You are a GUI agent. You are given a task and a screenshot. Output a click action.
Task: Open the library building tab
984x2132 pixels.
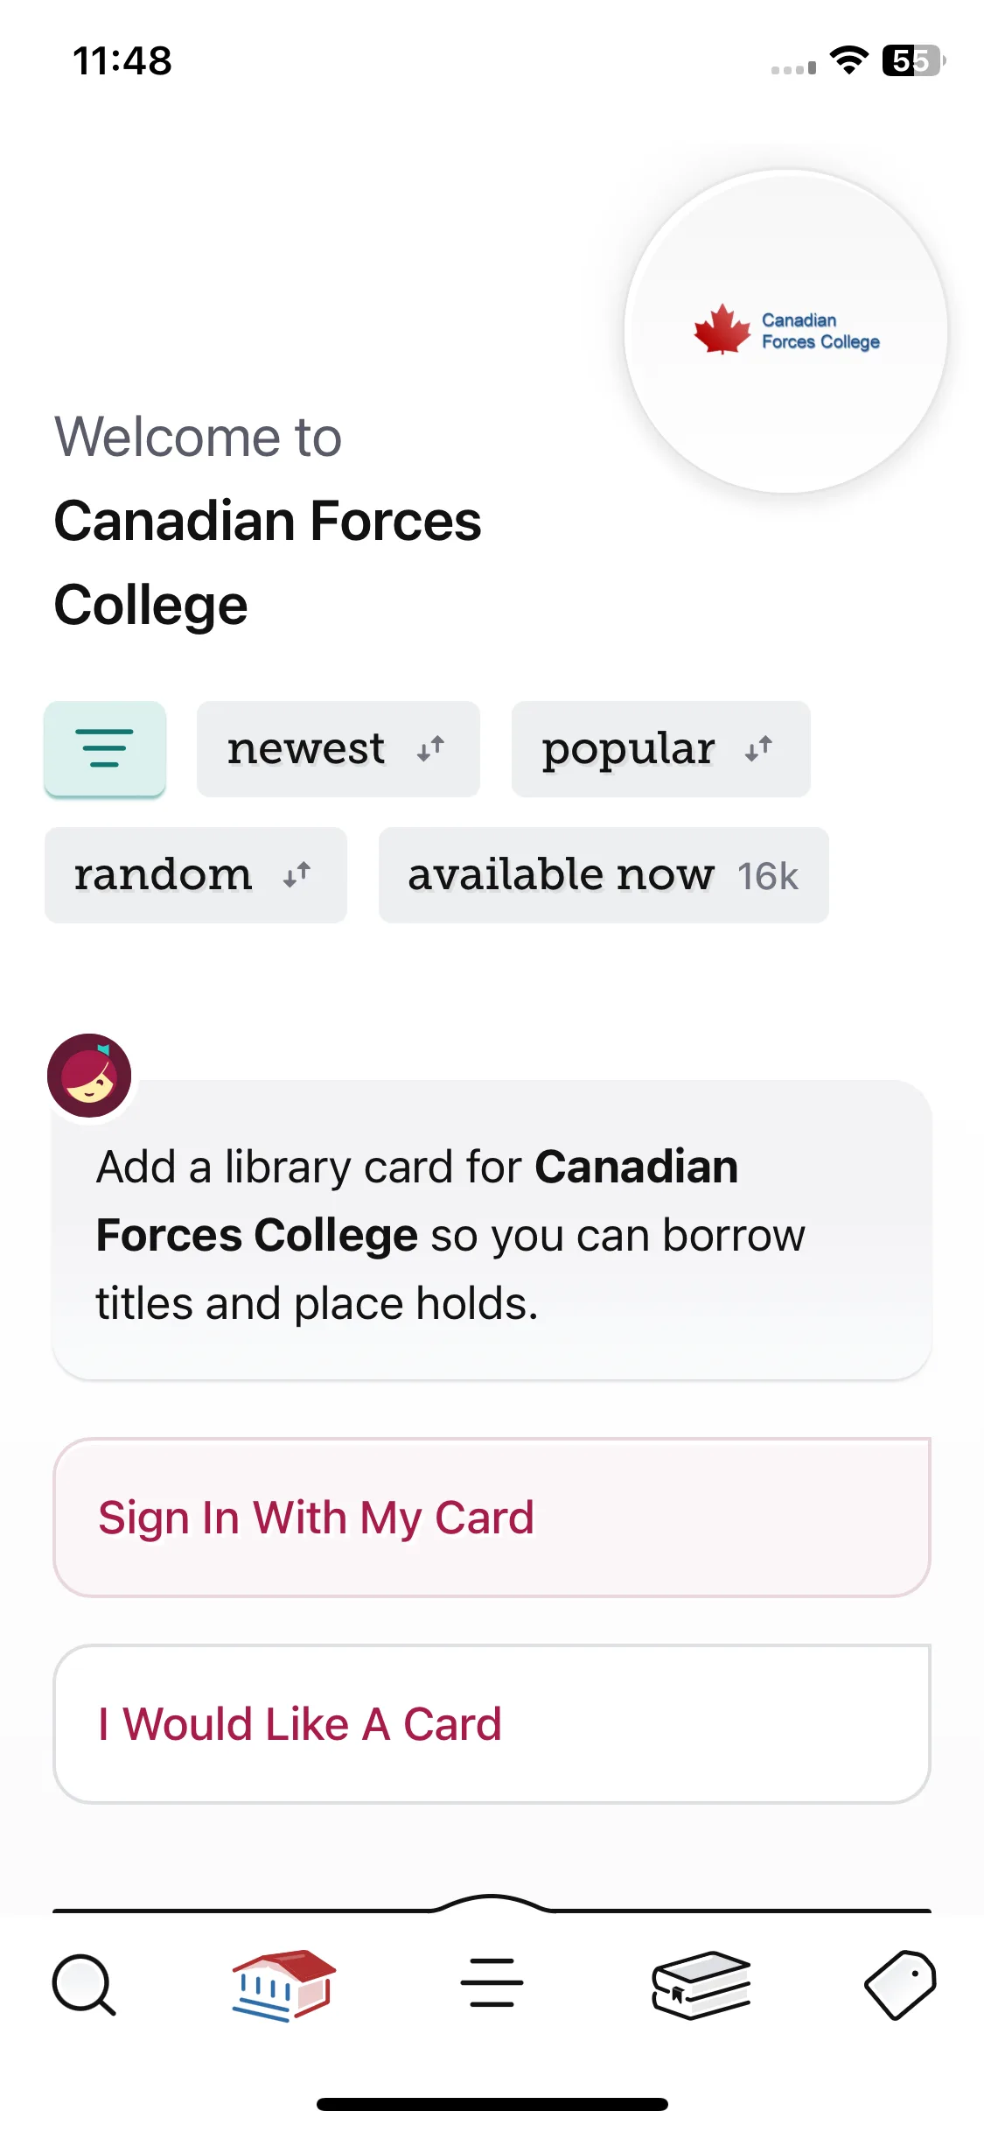[283, 1985]
